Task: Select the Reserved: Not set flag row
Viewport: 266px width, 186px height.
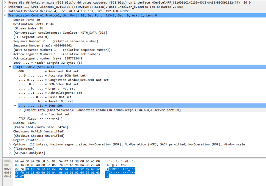Action: [x=48, y=71]
